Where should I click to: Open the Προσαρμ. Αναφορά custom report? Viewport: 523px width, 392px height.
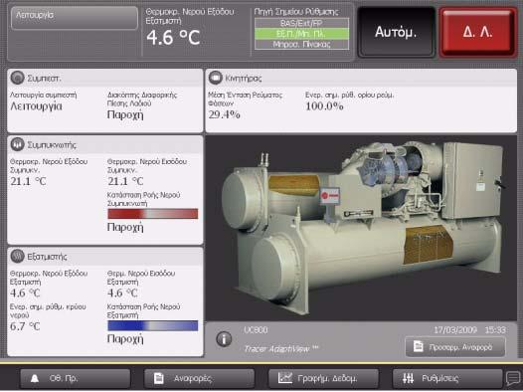(x=455, y=347)
